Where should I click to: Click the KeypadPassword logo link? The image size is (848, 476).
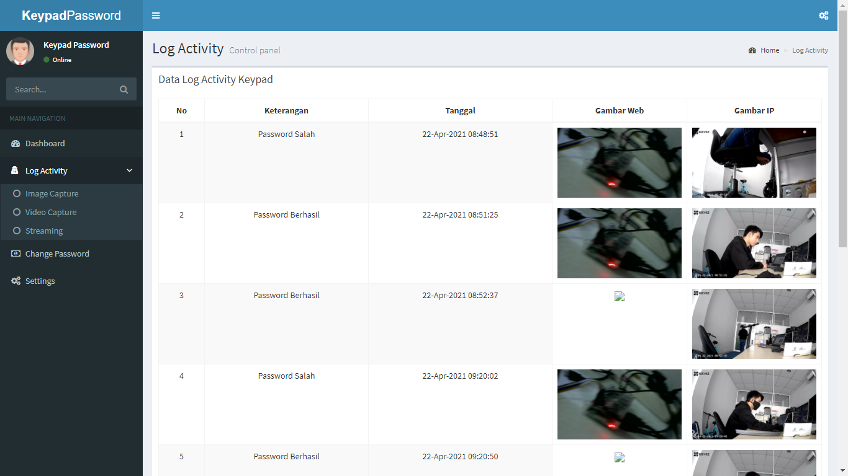pos(71,15)
